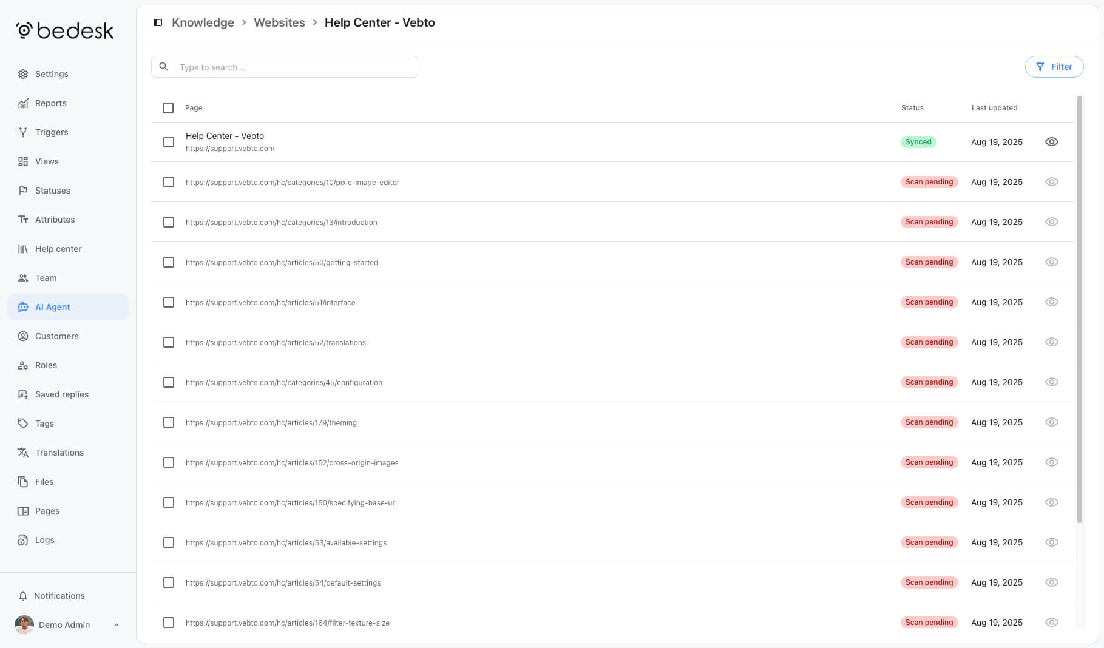Image resolution: width=1104 pixels, height=648 pixels.
Task: Click the Team people icon
Action: (23, 278)
